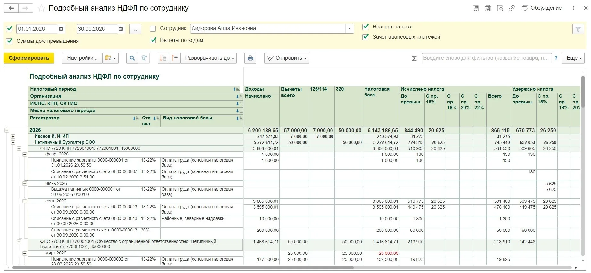The height and width of the screenshot is (273, 591).
Task: Toggle the Возврат налога checkbox
Action: [365, 27]
